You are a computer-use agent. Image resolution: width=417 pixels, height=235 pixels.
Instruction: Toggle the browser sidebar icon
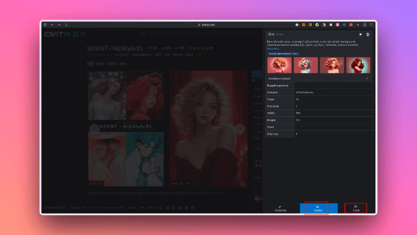[45, 24]
